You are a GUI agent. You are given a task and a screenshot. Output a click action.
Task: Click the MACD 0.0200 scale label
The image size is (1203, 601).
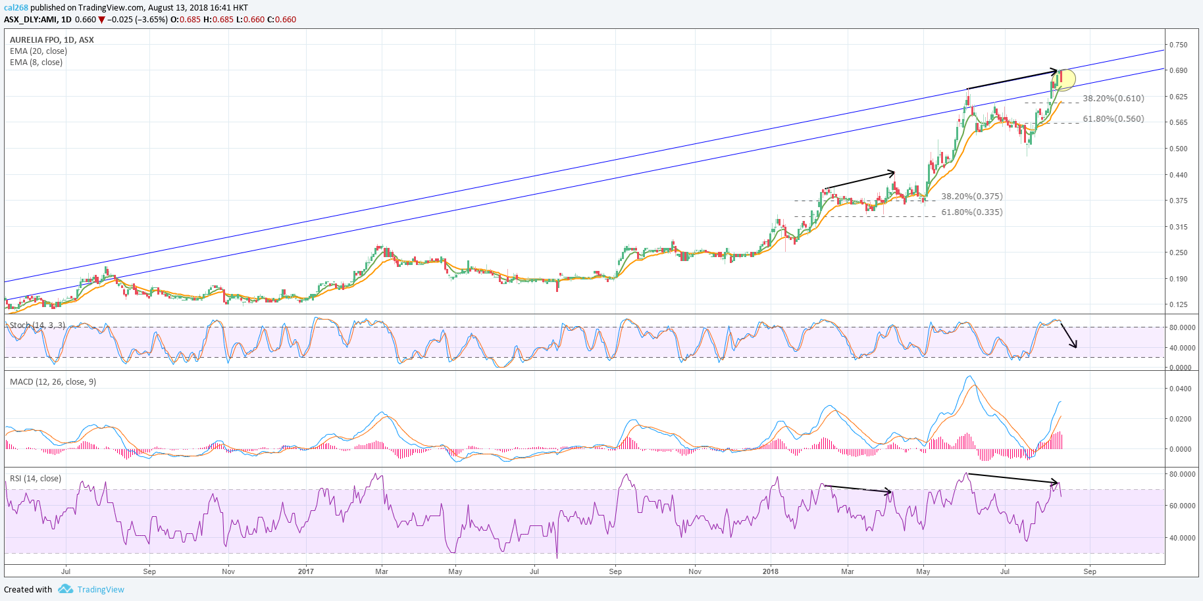[x=1181, y=419]
